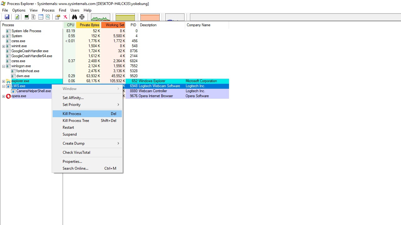401x225 pixels.
Task: Click the red X Kill Process toolbar icon
Action: coord(65,17)
